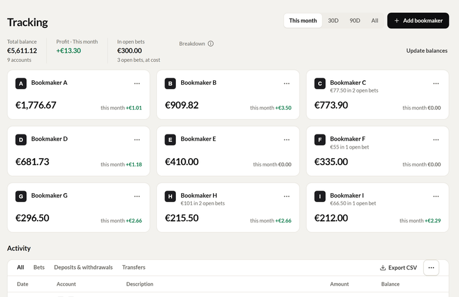The image size is (459, 297).
Task: Select the This month range
Action: 303,20
